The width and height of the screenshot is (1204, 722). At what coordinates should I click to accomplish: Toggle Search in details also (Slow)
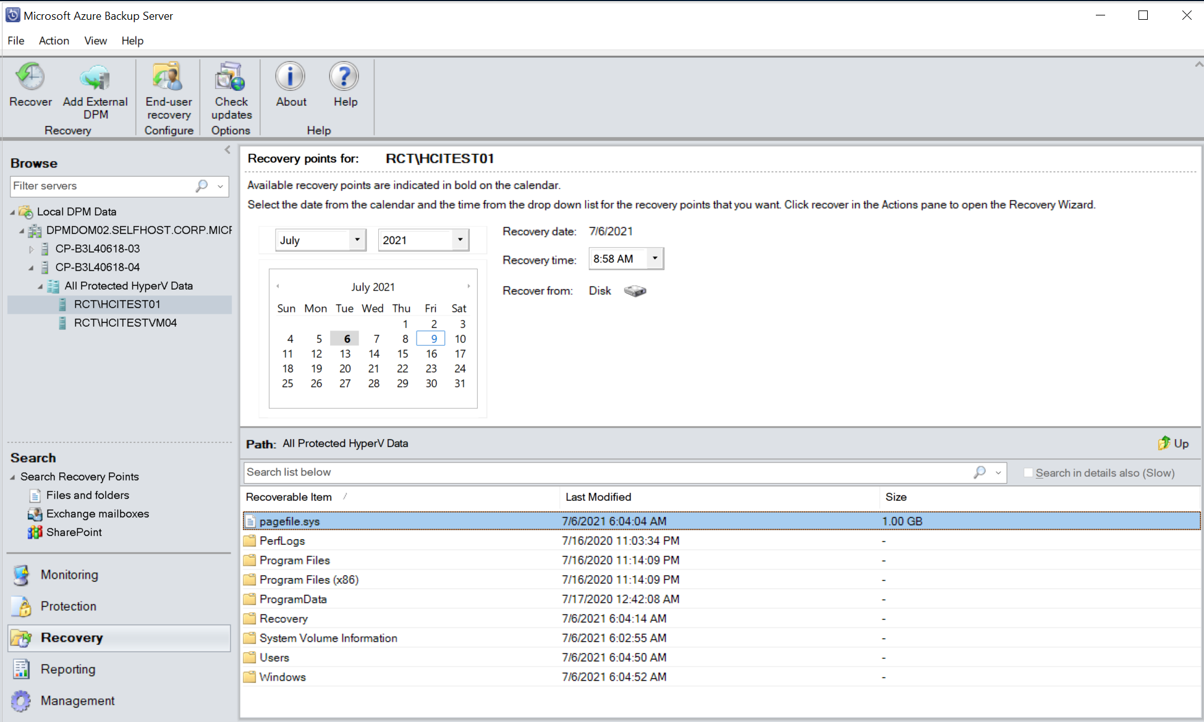[x=1028, y=472]
